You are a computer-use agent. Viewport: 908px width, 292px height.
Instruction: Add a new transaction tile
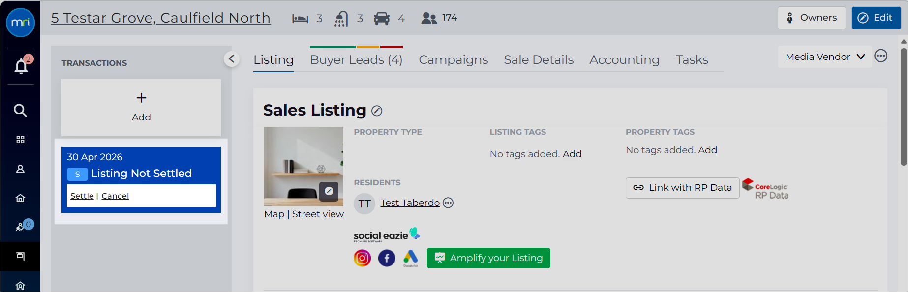[141, 107]
